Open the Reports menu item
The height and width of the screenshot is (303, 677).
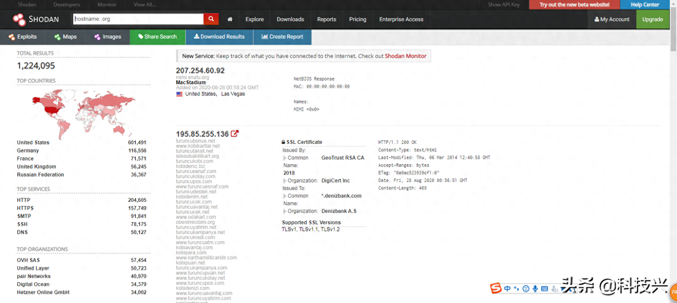(x=327, y=19)
